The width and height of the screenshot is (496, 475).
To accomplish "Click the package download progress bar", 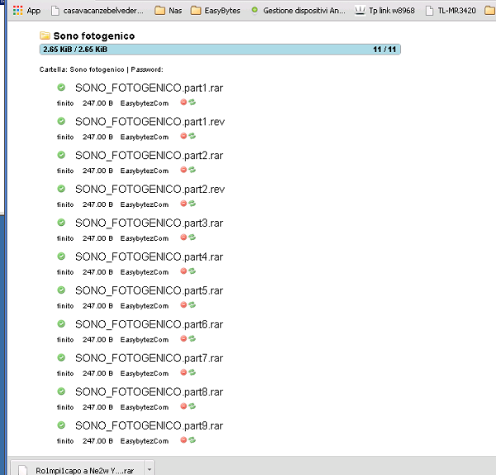I will (220, 50).
